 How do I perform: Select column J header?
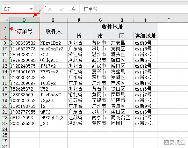169,20
